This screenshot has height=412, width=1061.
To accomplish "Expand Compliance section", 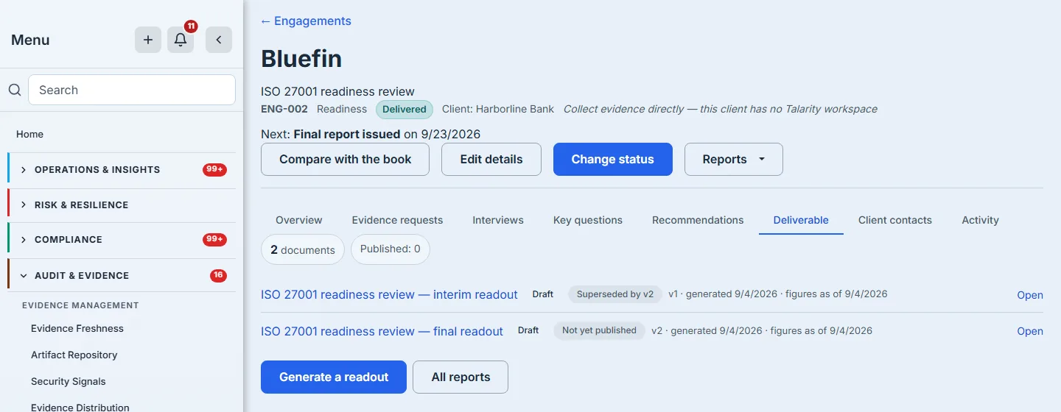I will (x=122, y=239).
